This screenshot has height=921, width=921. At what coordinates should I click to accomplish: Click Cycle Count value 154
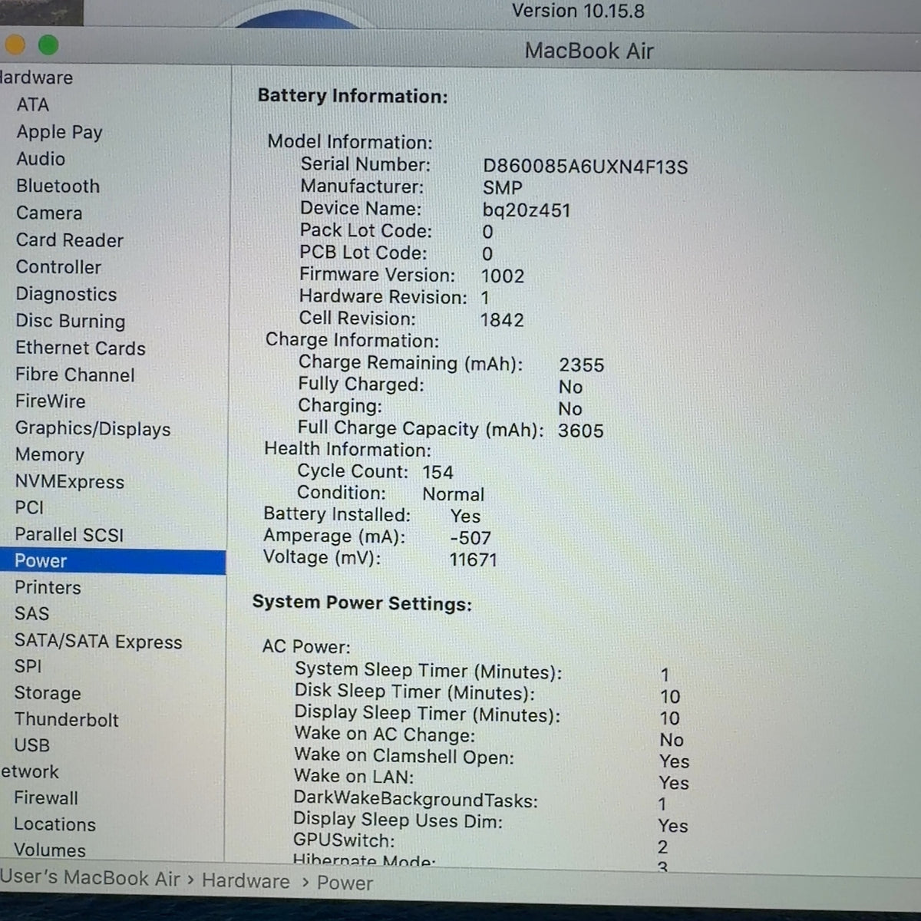click(x=437, y=472)
